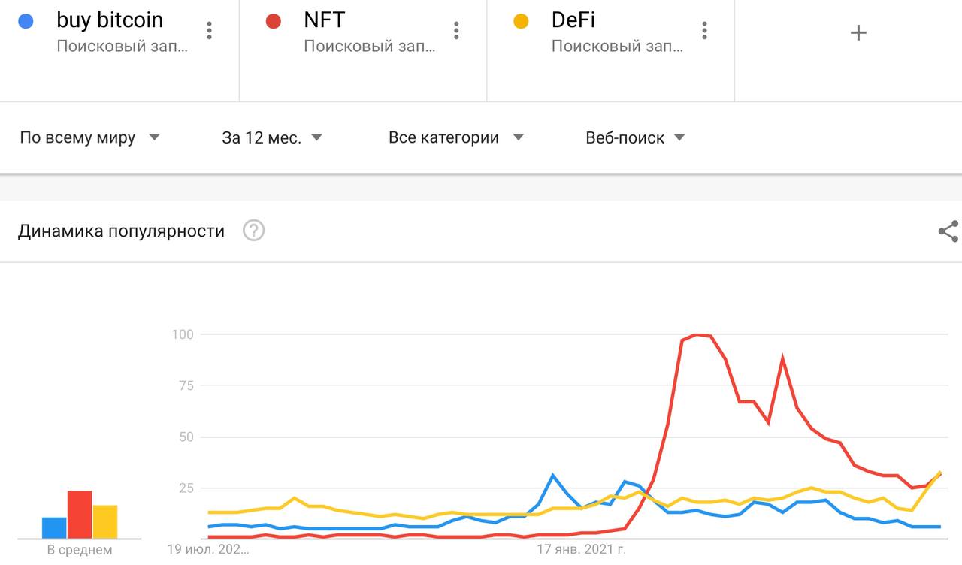Edit the DeFi search term

pos(573,20)
